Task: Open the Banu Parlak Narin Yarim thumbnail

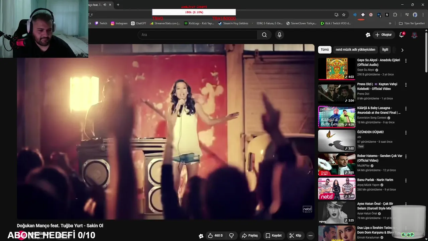Action: [x=336, y=188]
